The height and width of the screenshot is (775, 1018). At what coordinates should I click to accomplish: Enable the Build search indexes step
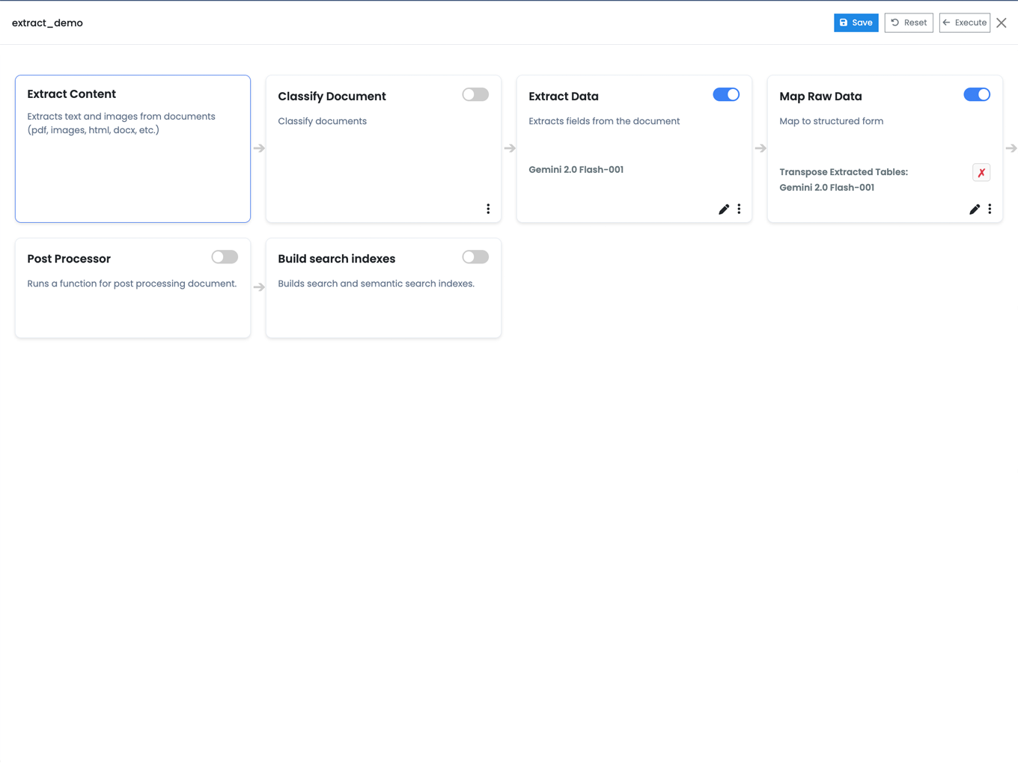(x=475, y=257)
